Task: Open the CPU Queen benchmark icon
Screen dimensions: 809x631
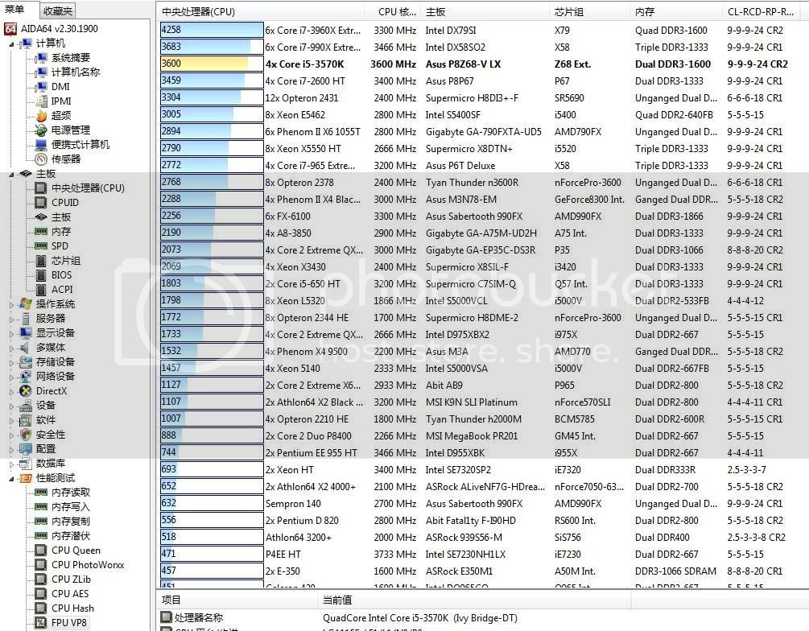Action: [40, 551]
